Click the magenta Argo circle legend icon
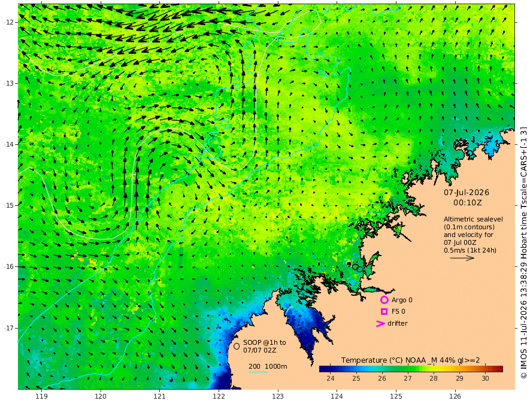 (384, 300)
